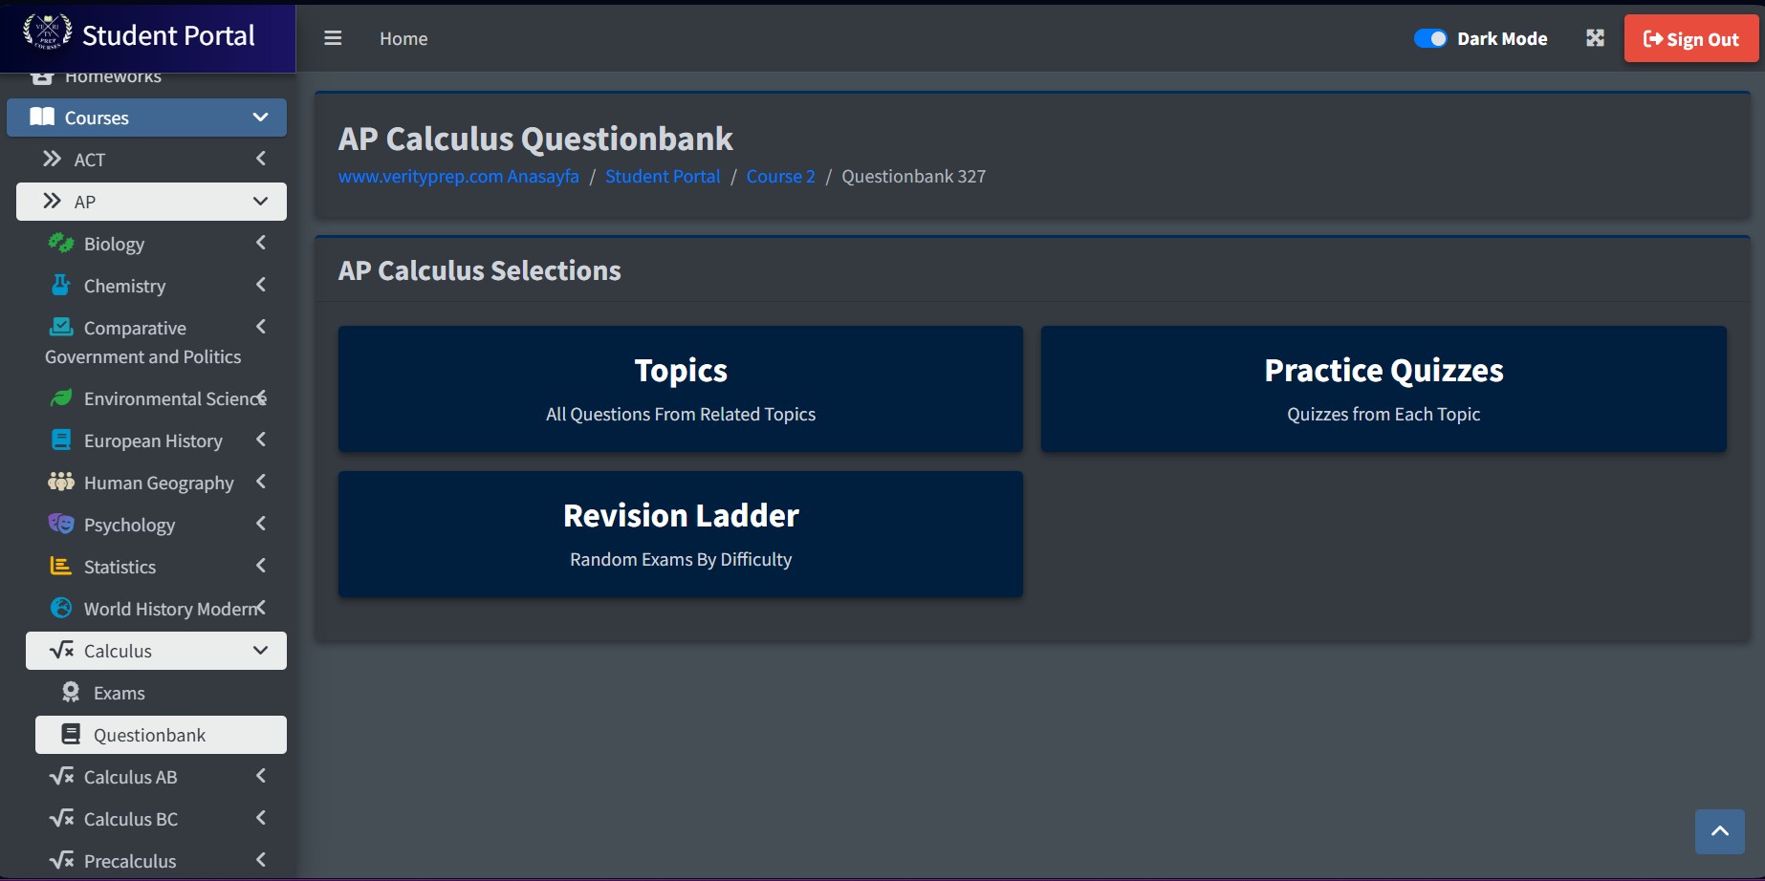Viewport: 1765px width, 881px height.
Task: Click the Chemistry flask icon
Action: pos(61,286)
